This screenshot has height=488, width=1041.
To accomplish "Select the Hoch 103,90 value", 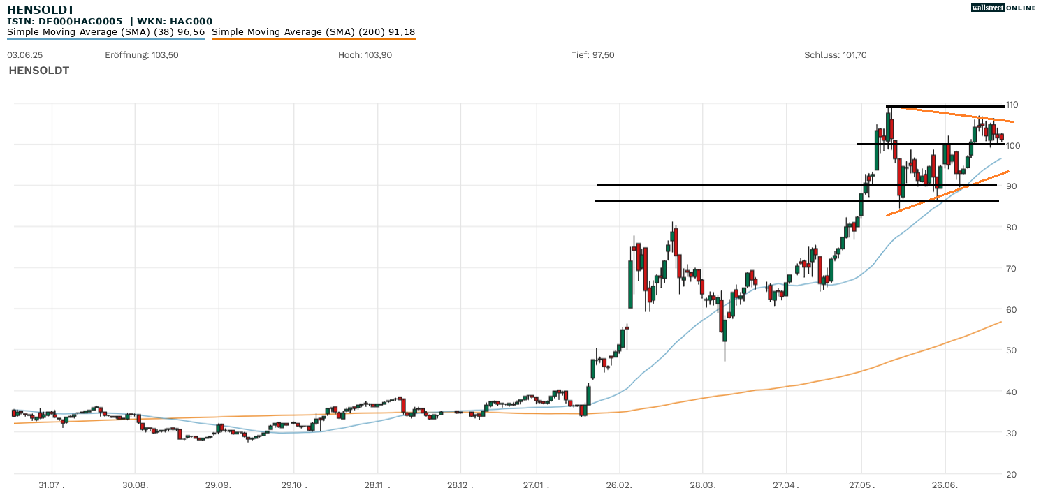I will tap(365, 55).
